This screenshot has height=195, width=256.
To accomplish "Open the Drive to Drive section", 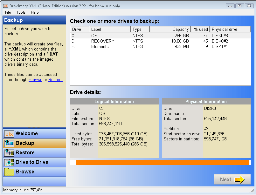I will (x=34, y=162).
